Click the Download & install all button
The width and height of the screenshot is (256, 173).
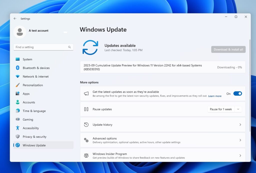[228, 49]
